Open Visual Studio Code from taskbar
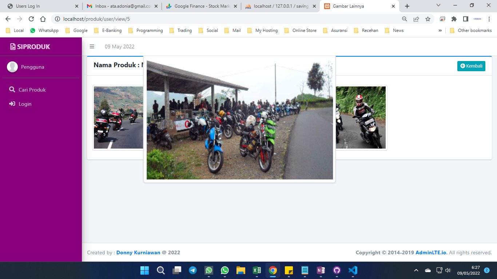The width and height of the screenshot is (497, 279). pyautogui.click(x=353, y=270)
